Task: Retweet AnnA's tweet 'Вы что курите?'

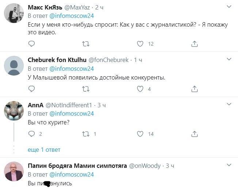Action: point(86,134)
